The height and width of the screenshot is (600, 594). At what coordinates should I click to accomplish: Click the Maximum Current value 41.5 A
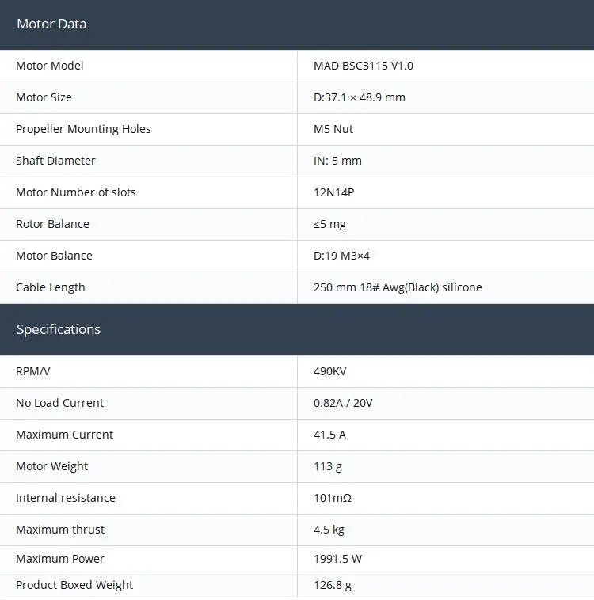(329, 435)
